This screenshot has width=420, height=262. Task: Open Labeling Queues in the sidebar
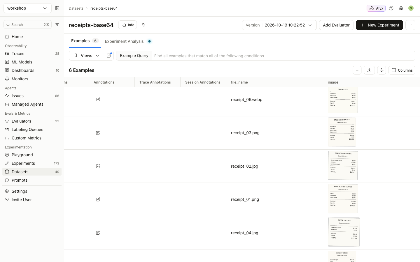click(x=32, y=130)
